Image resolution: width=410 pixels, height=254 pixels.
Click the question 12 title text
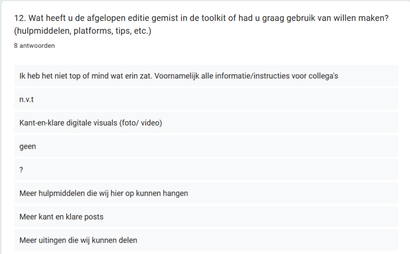coord(201,18)
